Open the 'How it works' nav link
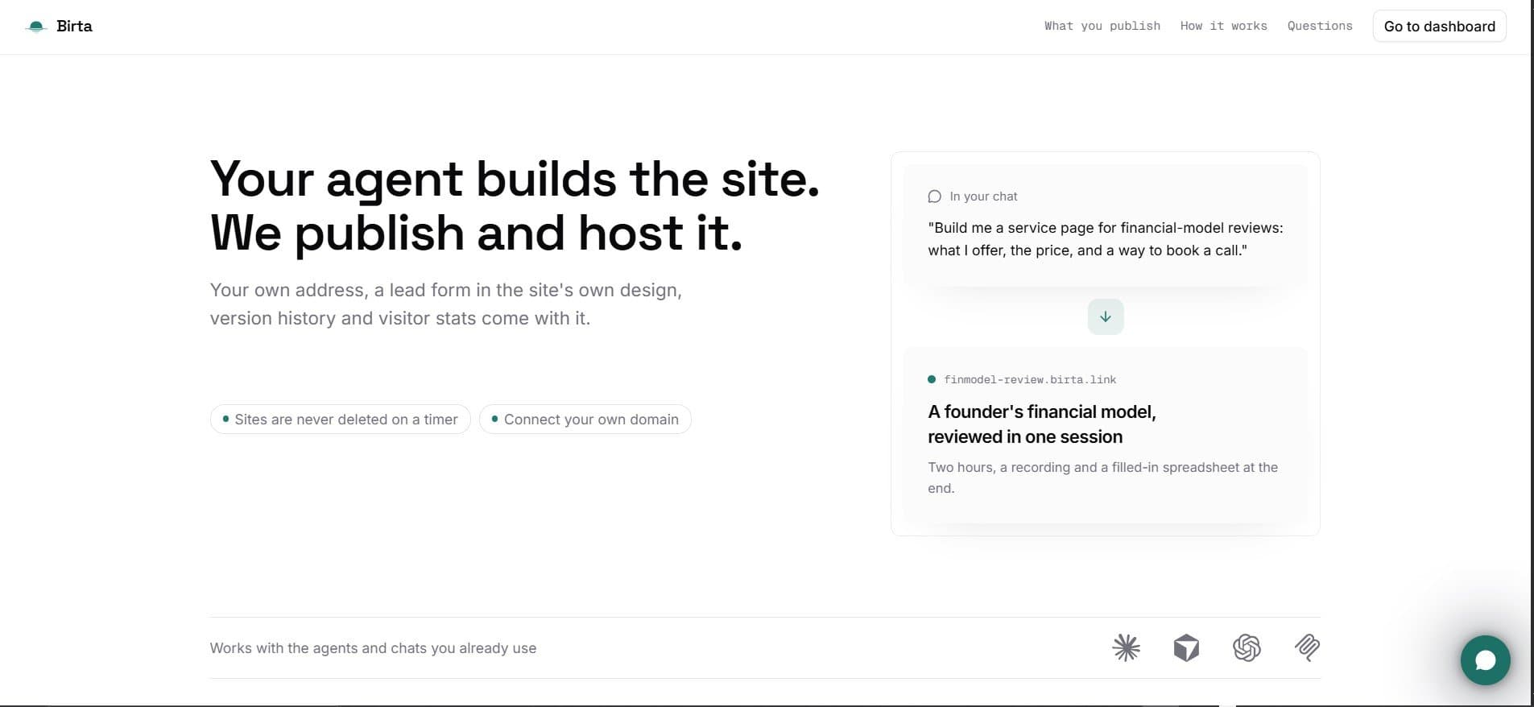Screen dimensions: 1534x707 pos(1223,26)
